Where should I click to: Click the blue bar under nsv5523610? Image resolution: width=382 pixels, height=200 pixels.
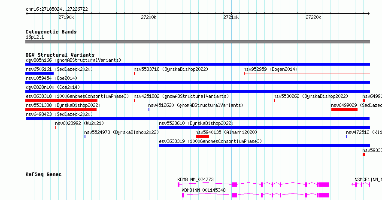[x=264, y=127]
